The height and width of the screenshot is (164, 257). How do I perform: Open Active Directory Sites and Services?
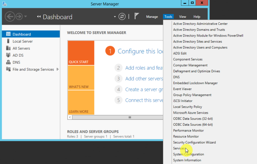coord(197,41)
